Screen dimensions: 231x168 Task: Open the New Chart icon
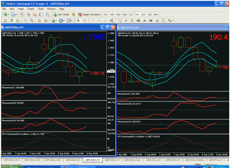pyautogui.click(x=6, y=14)
